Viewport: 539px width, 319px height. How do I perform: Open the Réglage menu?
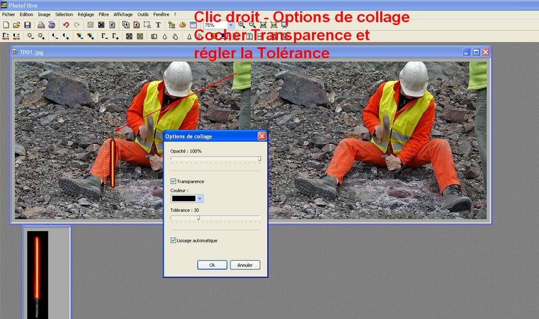click(x=86, y=14)
